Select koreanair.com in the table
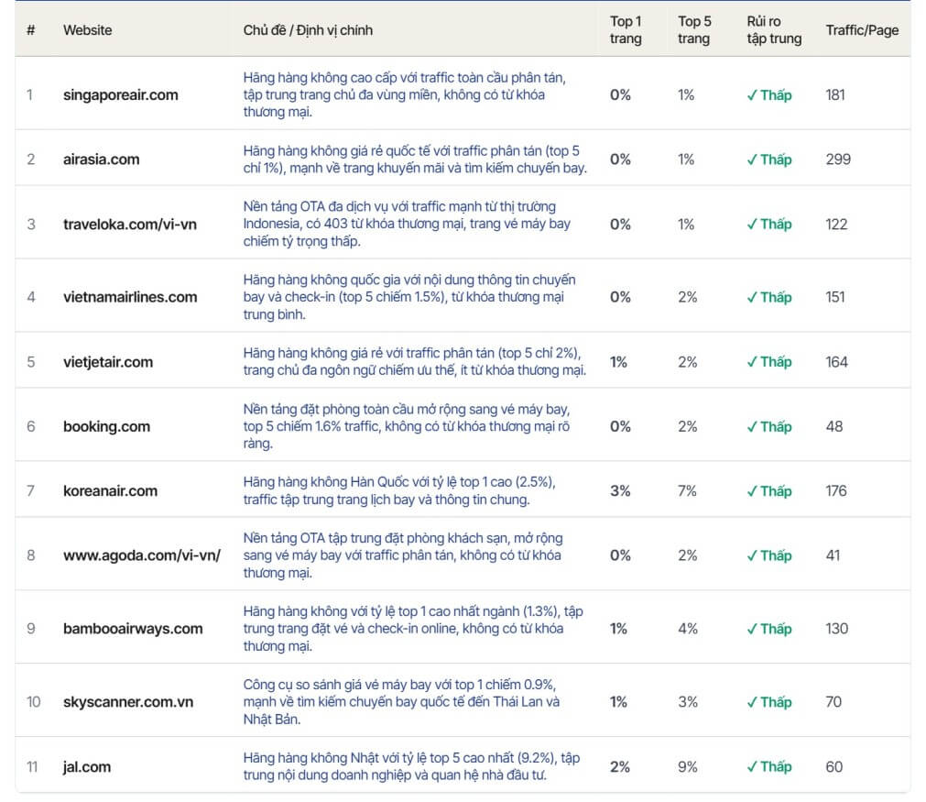 pyautogui.click(x=110, y=490)
